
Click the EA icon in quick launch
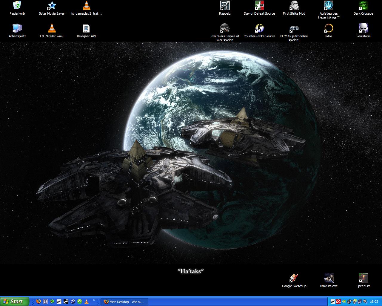click(80, 302)
